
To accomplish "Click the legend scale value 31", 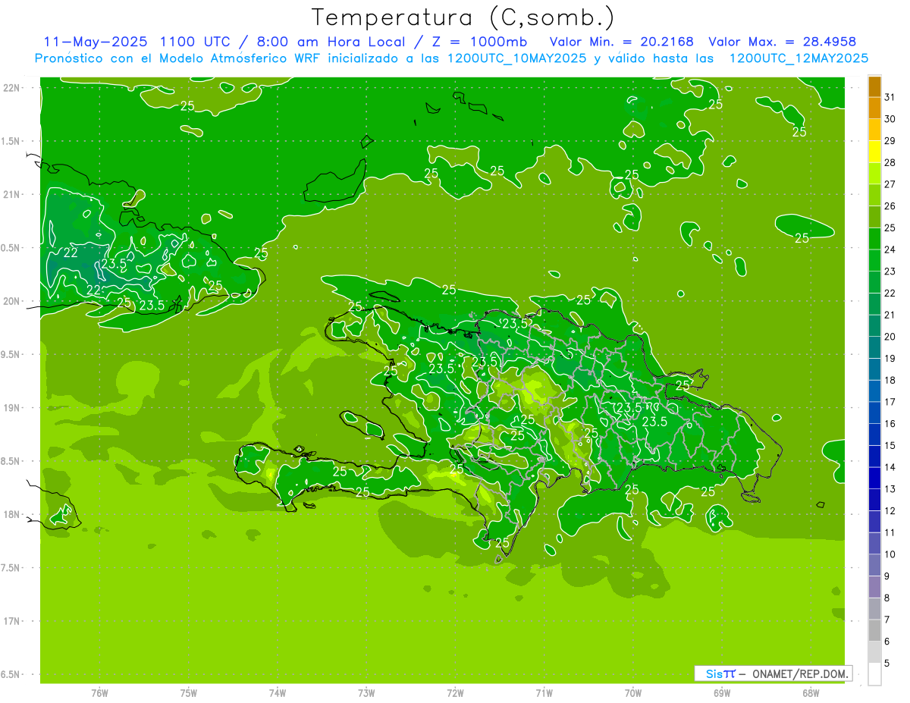I will point(890,97).
